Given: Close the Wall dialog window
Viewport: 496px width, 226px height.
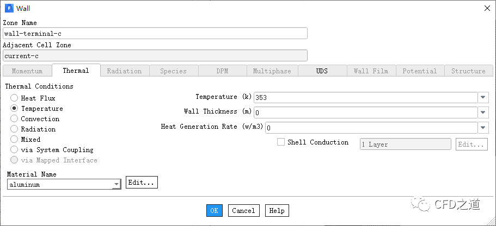Looking at the screenshot, I should tap(486, 8).
